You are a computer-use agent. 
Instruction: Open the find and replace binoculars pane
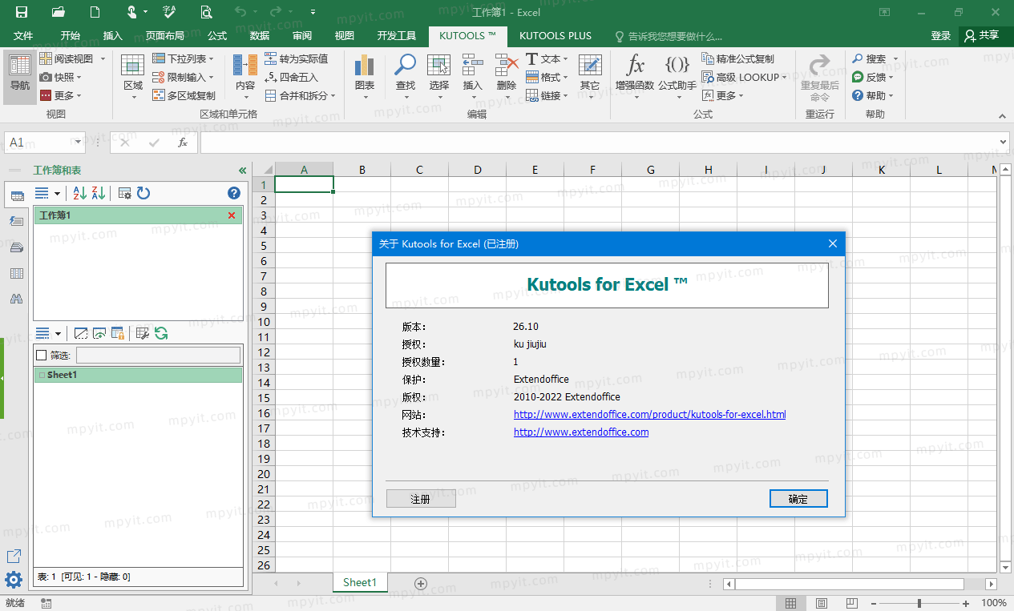tap(16, 299)
